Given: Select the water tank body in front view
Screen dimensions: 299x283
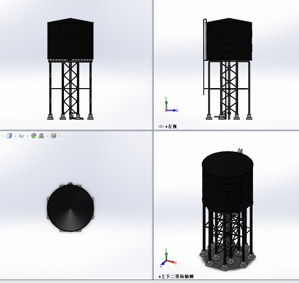Looking at the screenshot, I should coord(70,39).
